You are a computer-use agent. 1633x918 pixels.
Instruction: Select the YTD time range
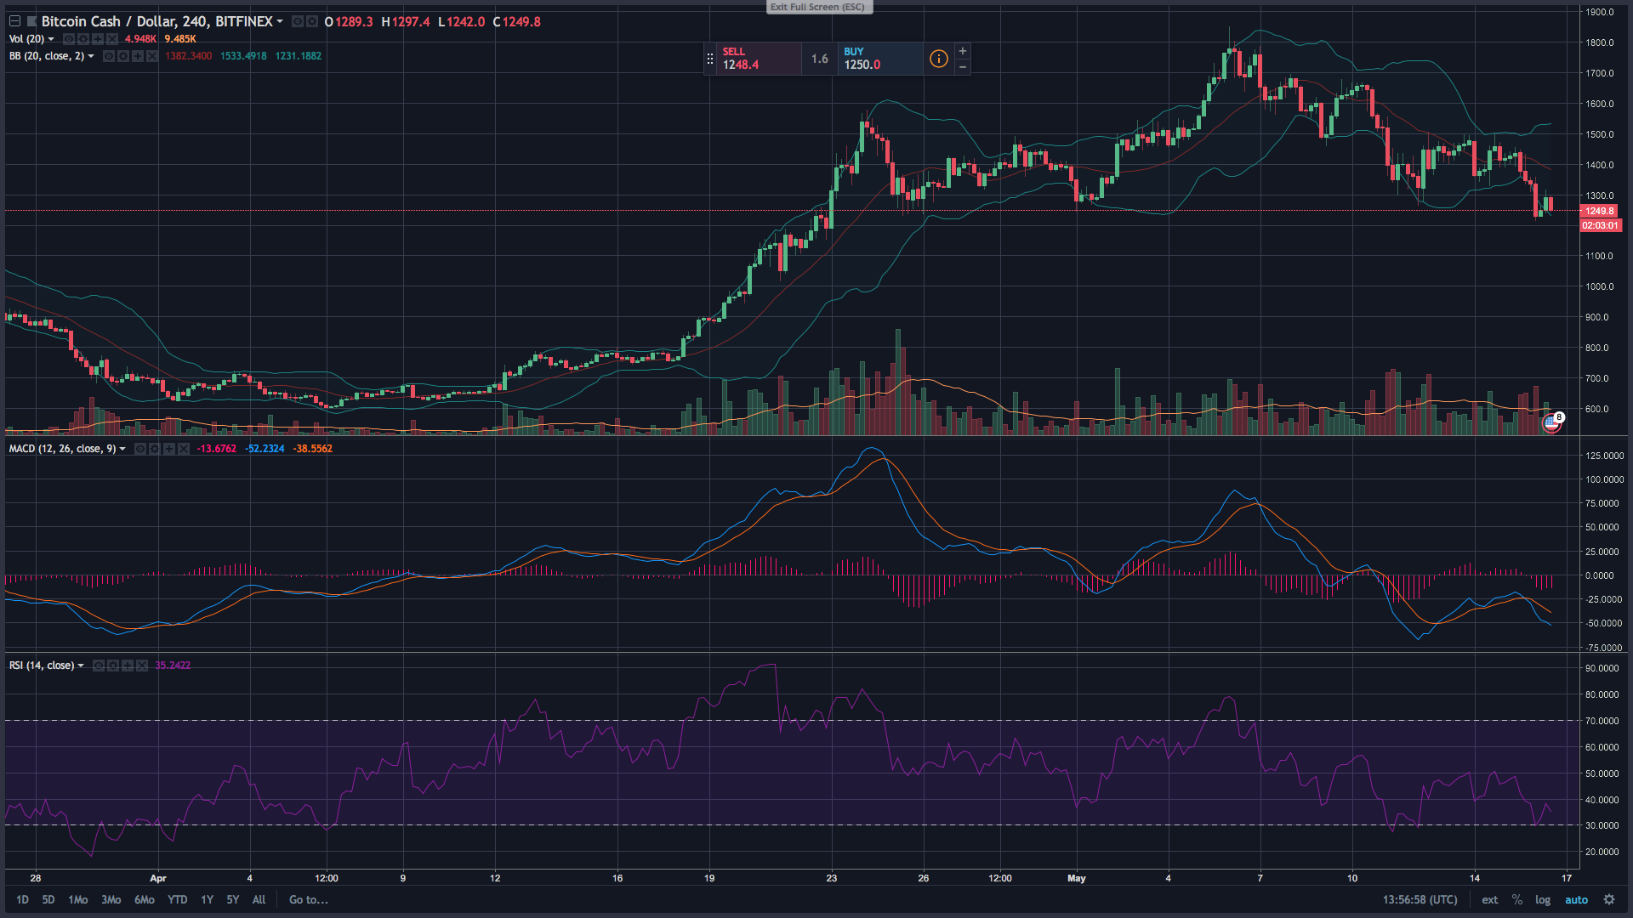coord(178,899)
